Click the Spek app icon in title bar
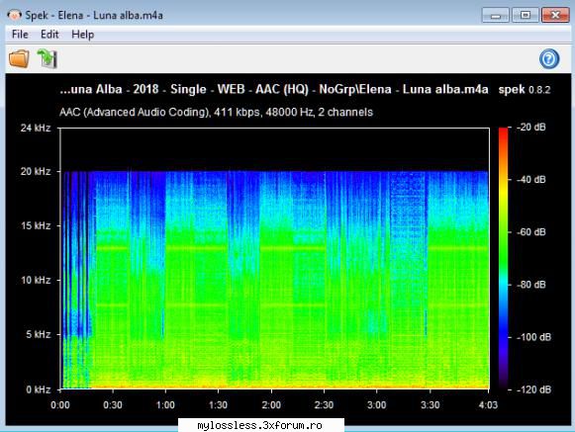This screenshot has height=432, width=575. click(x=14, y=15)
